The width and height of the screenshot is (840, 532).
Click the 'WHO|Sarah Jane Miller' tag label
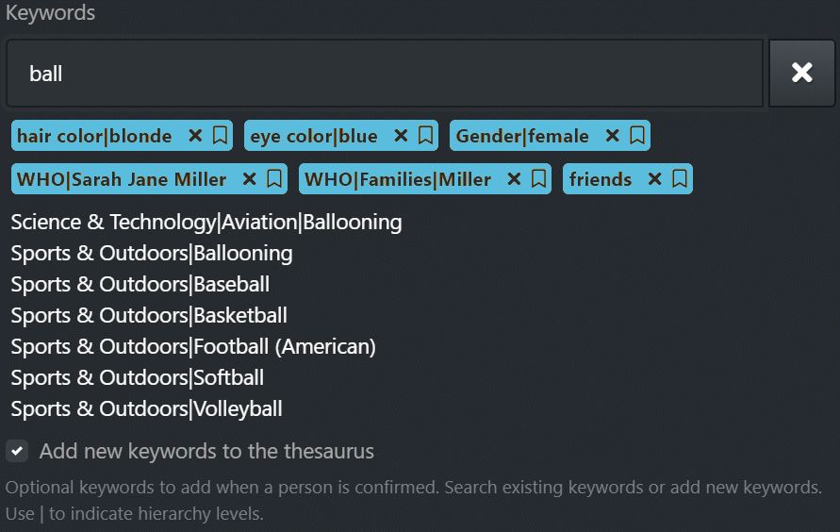click(122, 179)
